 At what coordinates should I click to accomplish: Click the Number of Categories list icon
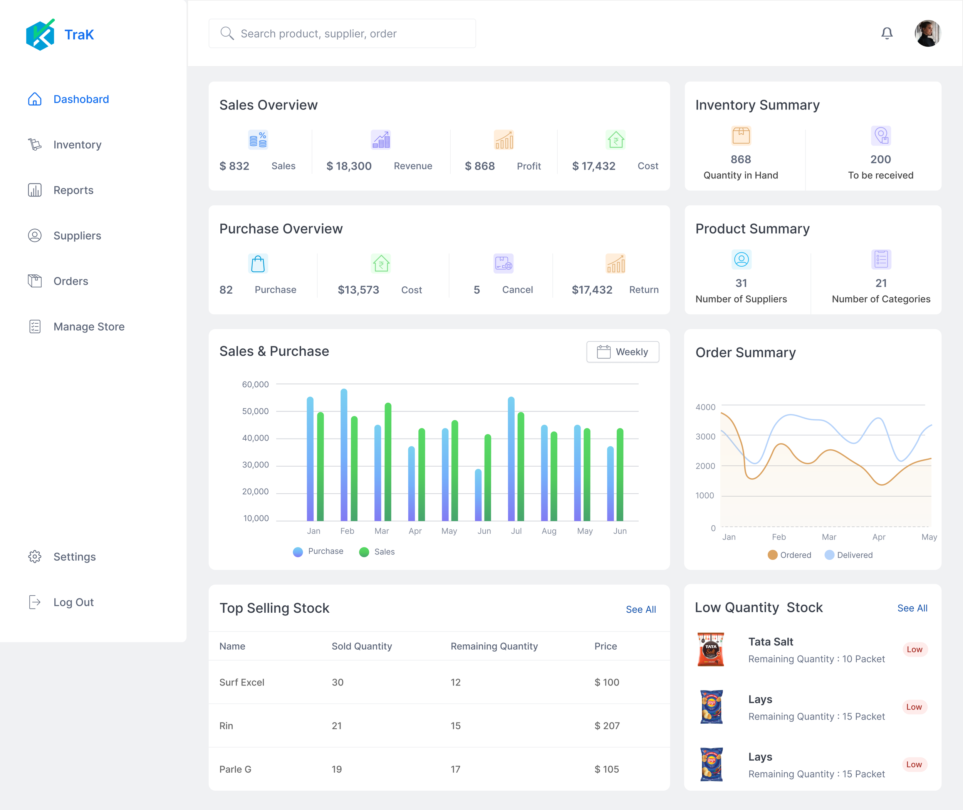coord(881,259)
